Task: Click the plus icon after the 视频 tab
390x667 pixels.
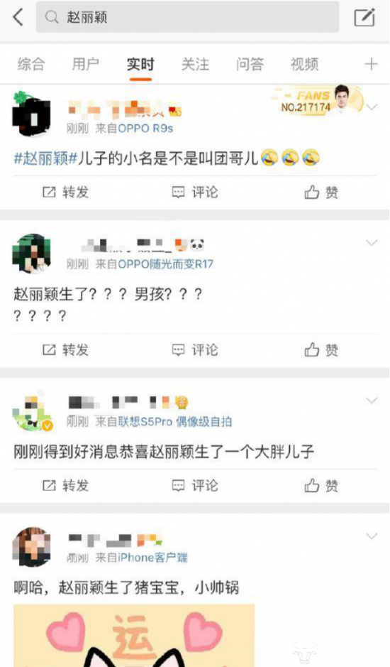Action: tap(371, 64)
